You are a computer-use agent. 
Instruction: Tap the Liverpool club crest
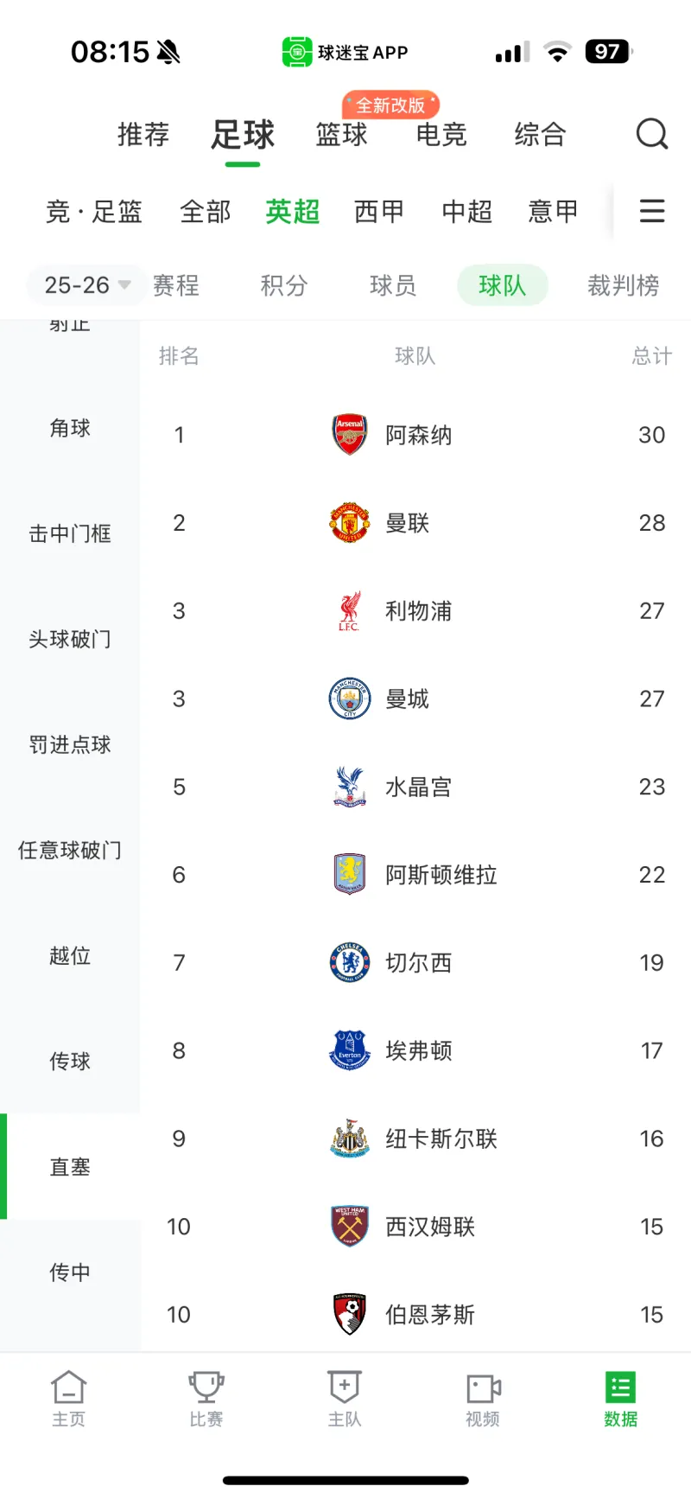[350, 611]
